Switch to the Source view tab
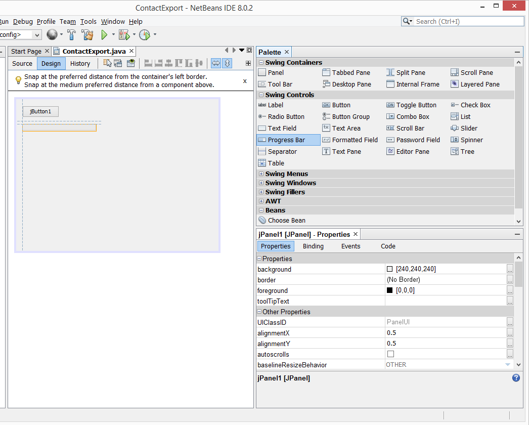 point(22,64)
